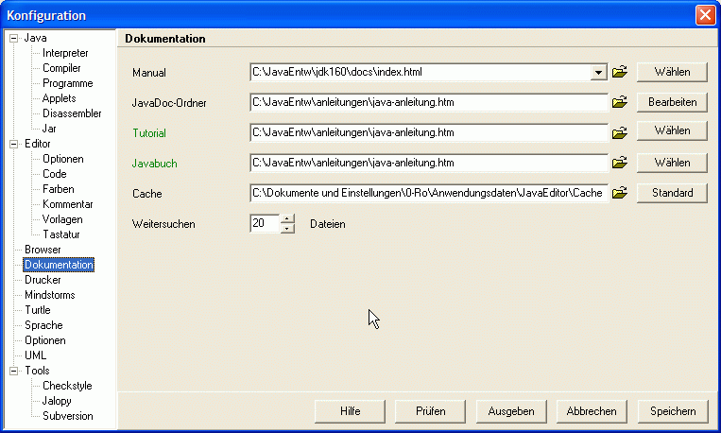The height and width of the screenshot is (433, 721).
Task: Select Applets in the tree
Action: (59, 98)
